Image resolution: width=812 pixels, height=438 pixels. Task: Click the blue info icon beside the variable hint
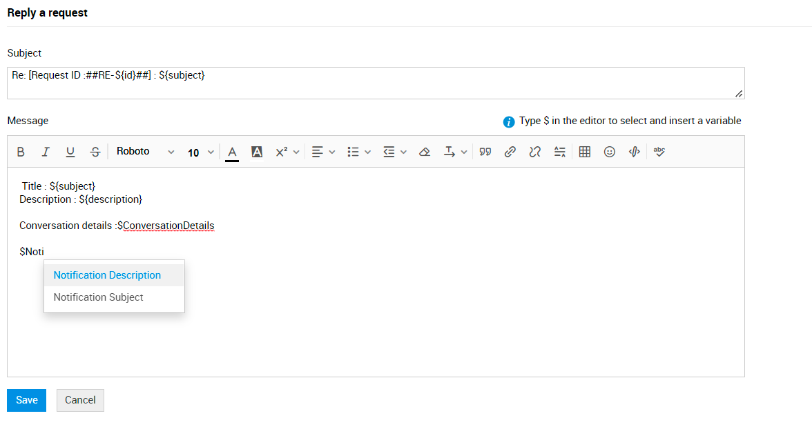click(x=508, y=121)
